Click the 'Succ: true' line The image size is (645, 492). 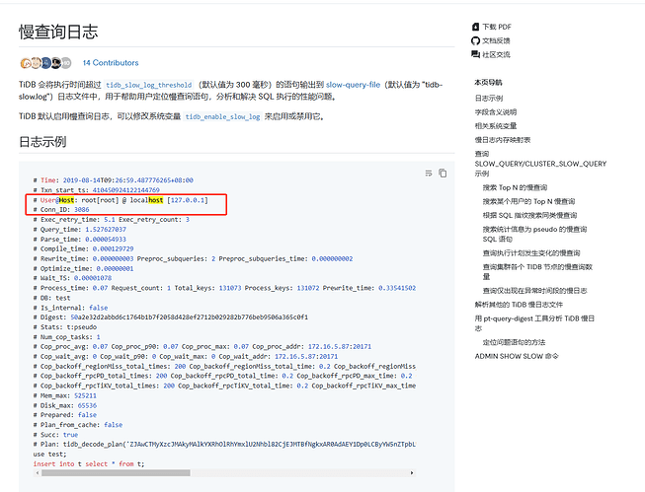[55, 435]
